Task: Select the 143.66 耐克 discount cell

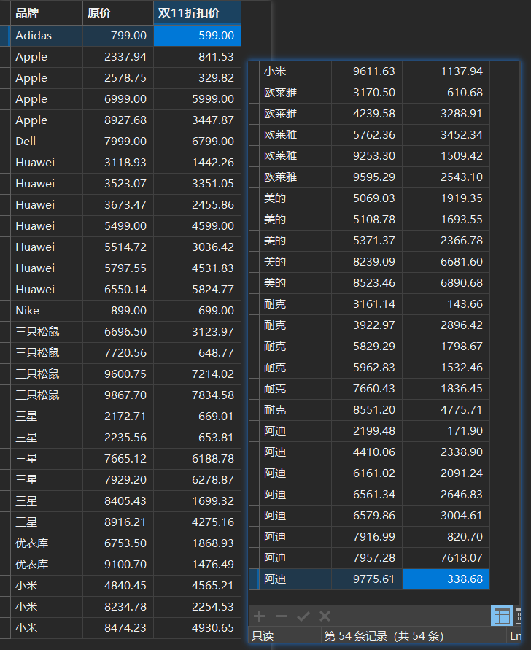Action: (446, 304)
